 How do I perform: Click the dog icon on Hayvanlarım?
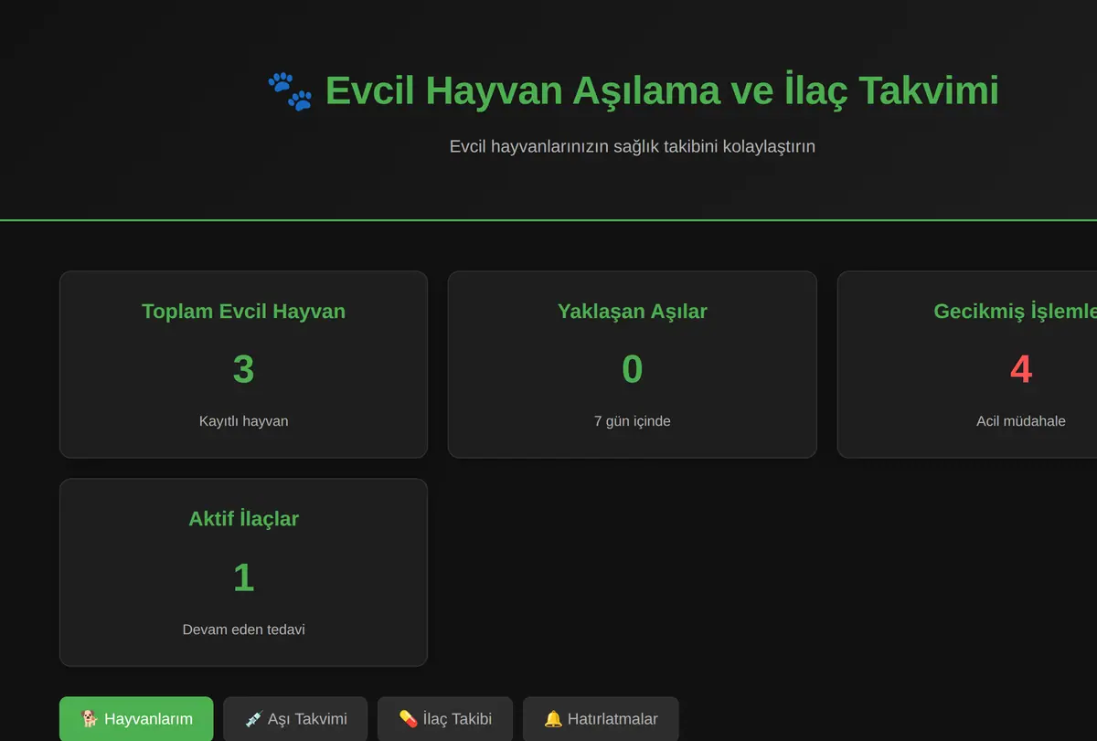click(x=90, y=719)
